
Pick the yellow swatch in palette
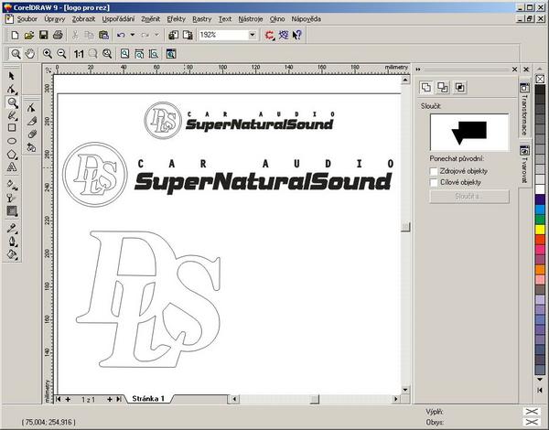point(540,230)
